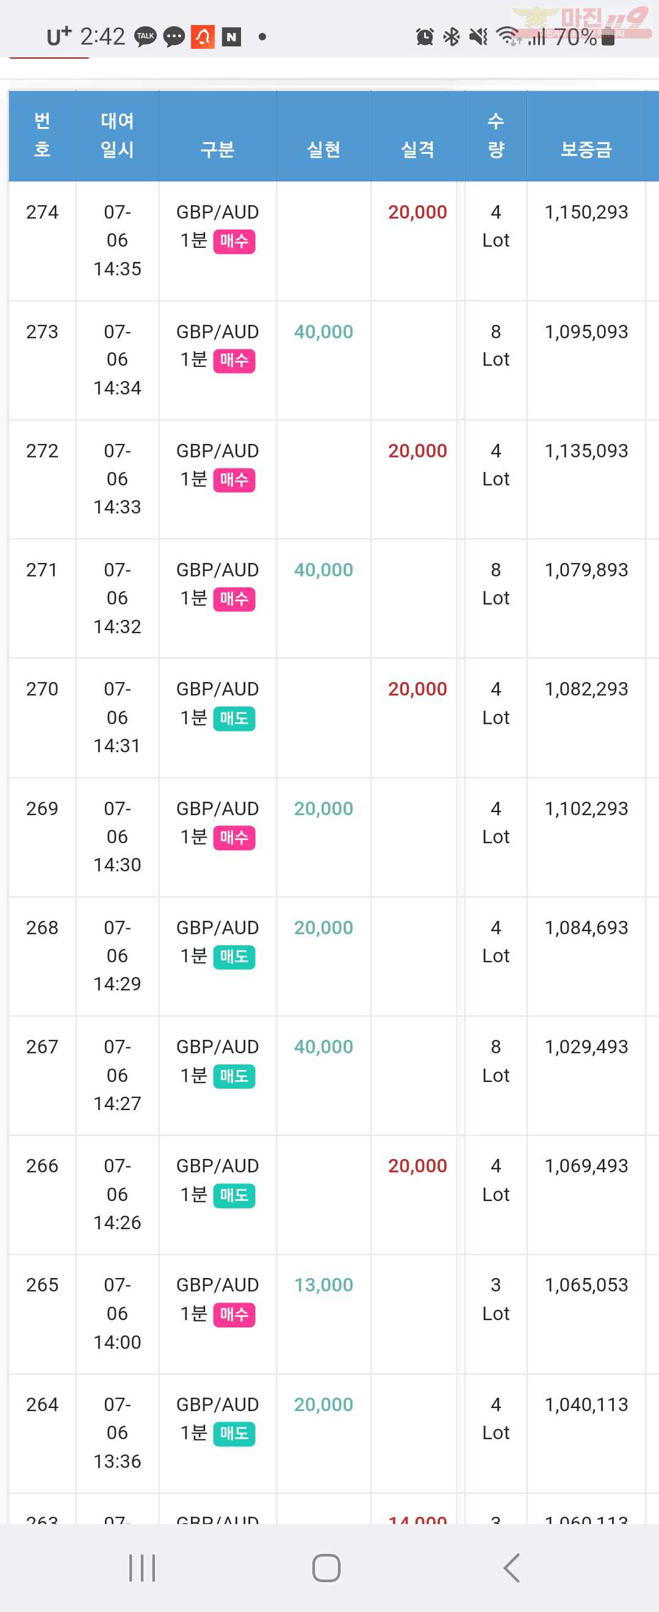Tap the green 40,000 value in row 273
The height and width of the screenshot is (1612, 659).
point(323,332)
